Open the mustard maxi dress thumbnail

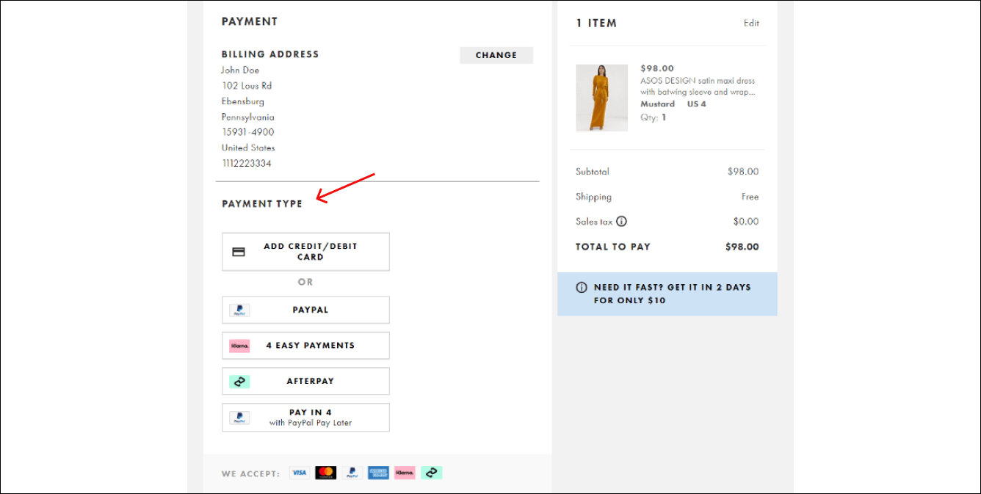coord(602,98)
